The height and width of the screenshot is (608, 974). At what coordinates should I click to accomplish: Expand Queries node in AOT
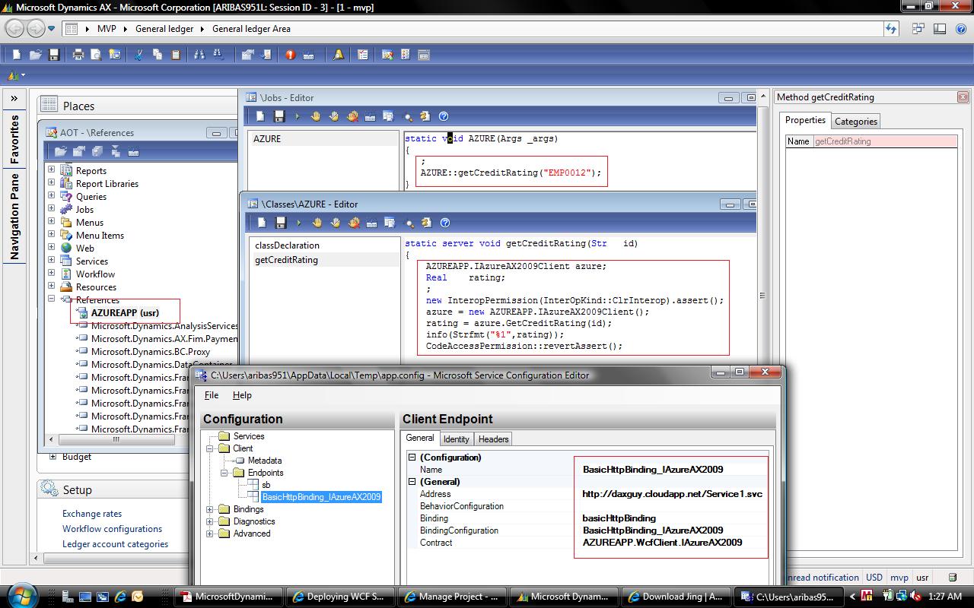click(x=52, y=196)
